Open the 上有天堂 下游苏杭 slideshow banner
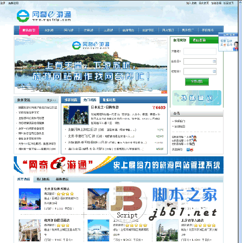This screenshot has width=242, height=243. pyautogui.click(x=91, y=65)
